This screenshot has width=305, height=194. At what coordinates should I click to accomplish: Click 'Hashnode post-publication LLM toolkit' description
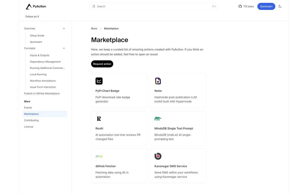click(x=176, y=99)
